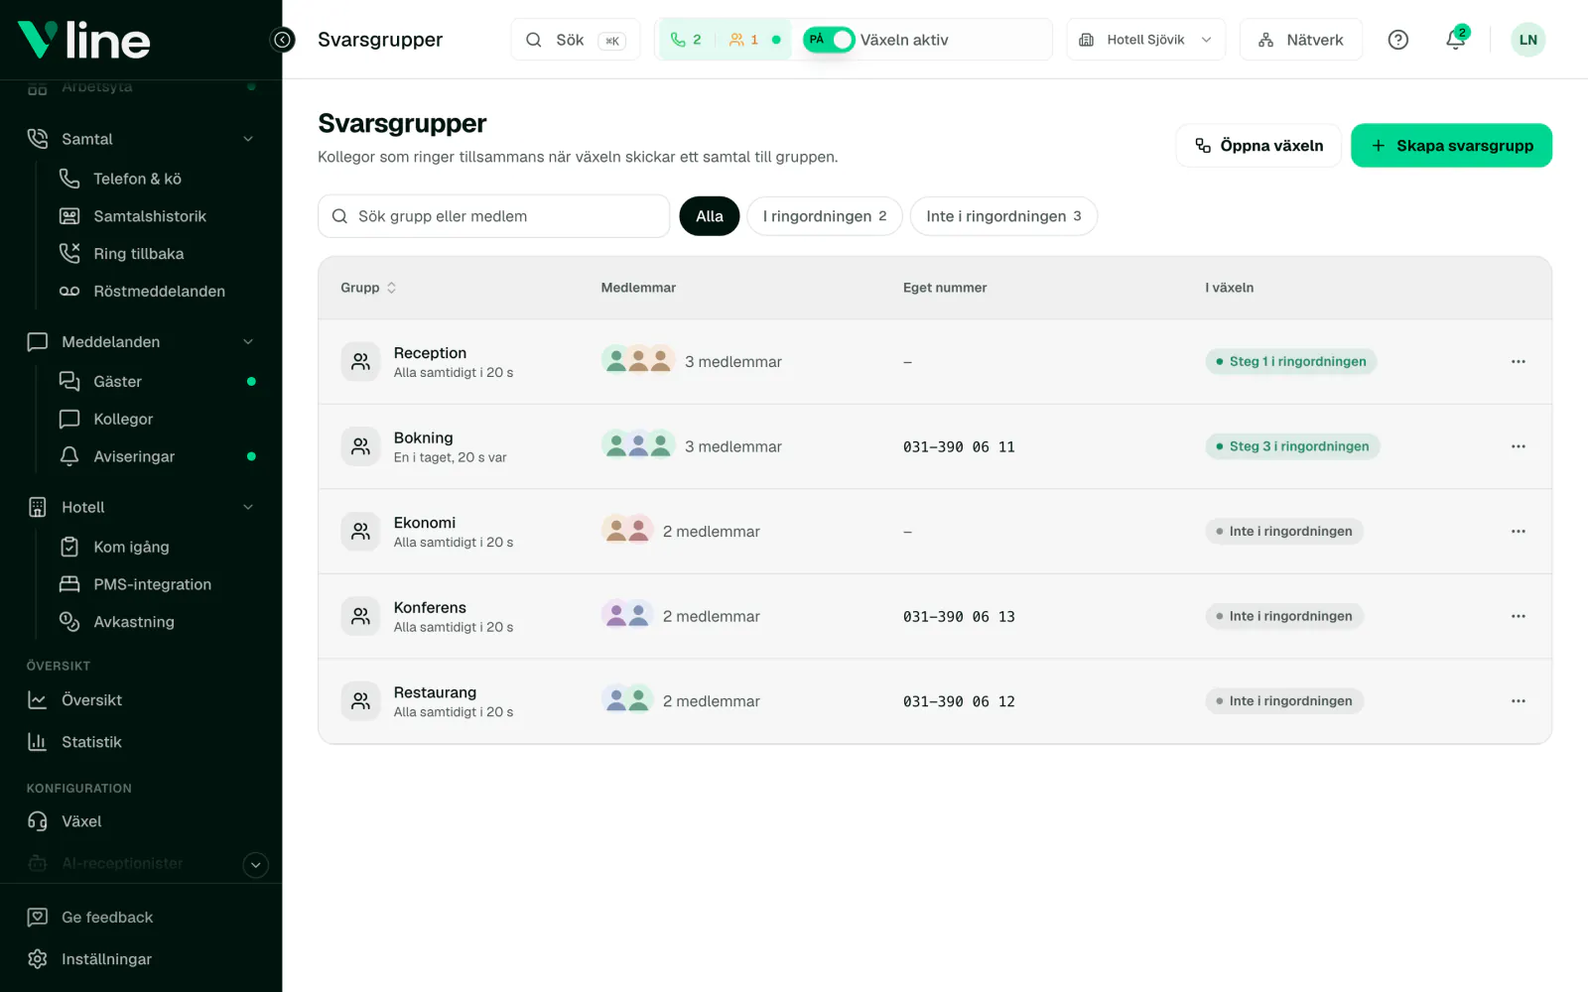
Task: Open the help question mark icon
Action: [1397, 40]
